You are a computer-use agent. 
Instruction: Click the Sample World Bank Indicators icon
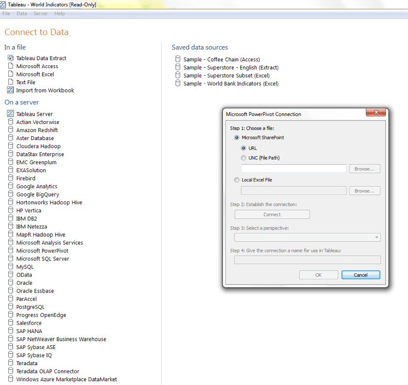[178, 83]
